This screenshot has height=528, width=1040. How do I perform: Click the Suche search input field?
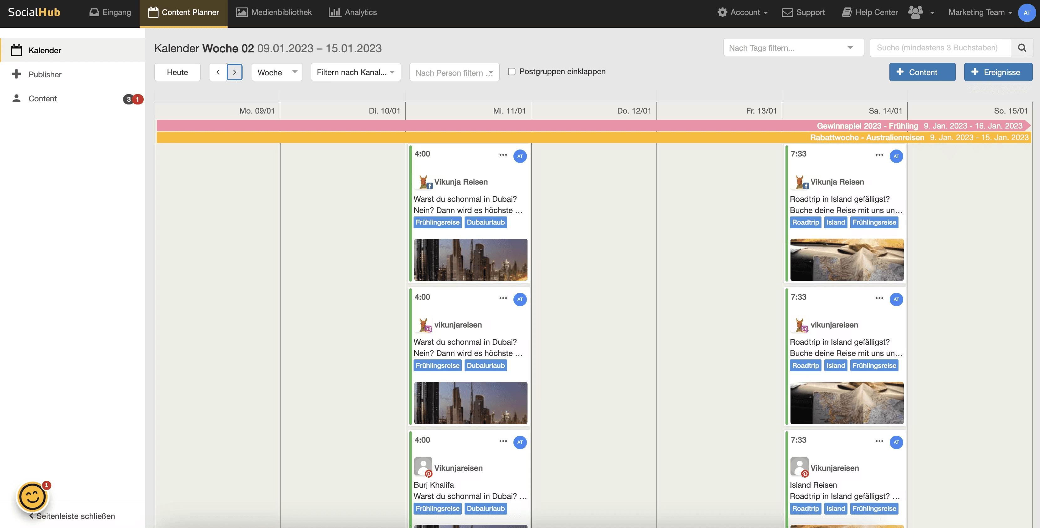click(940, 48)
